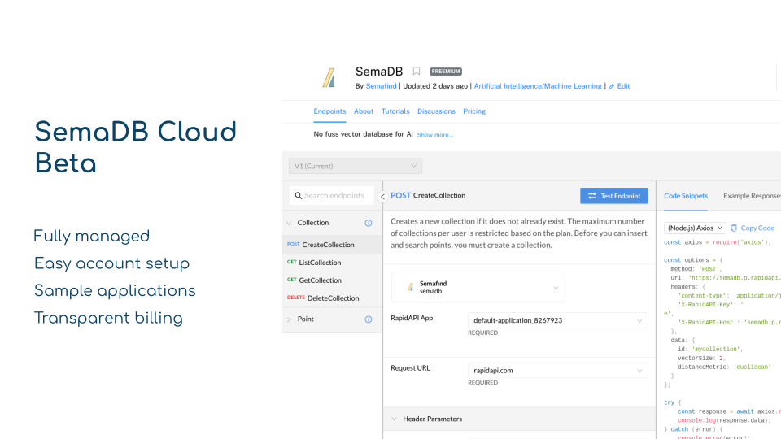The image size is (781, 439).
Task: Select the GET GetCollection endpoint
Action: pos(332,280)
